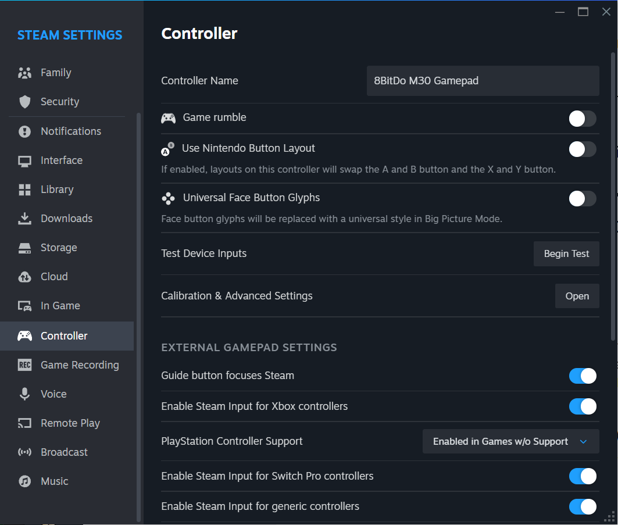Go to Security settings
This screenshot has width=618, height=525.
(67, 102)
